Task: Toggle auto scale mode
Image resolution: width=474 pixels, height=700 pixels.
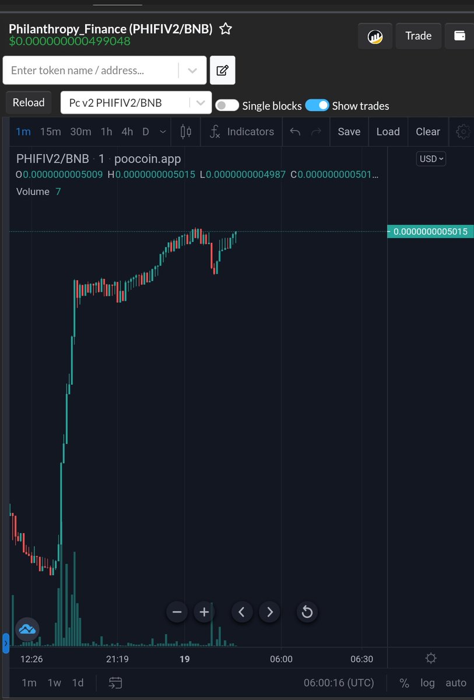Action: click(456, 682)
